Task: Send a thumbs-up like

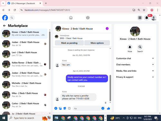Action: click(109, 108)
